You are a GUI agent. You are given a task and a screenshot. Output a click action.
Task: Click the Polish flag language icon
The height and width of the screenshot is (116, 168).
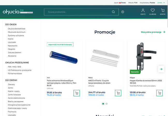pyautogui.click(x=120, y=3)
